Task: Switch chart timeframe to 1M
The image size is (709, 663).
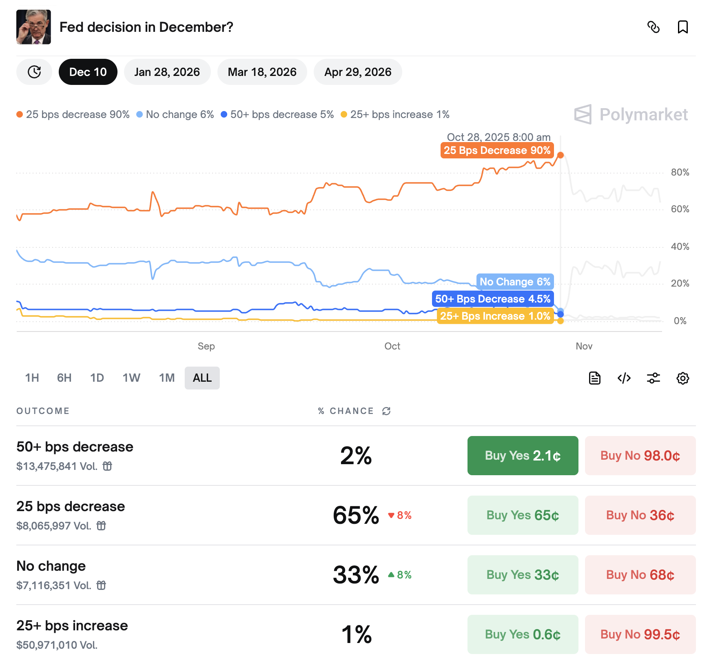Action: tap(167, 378)
